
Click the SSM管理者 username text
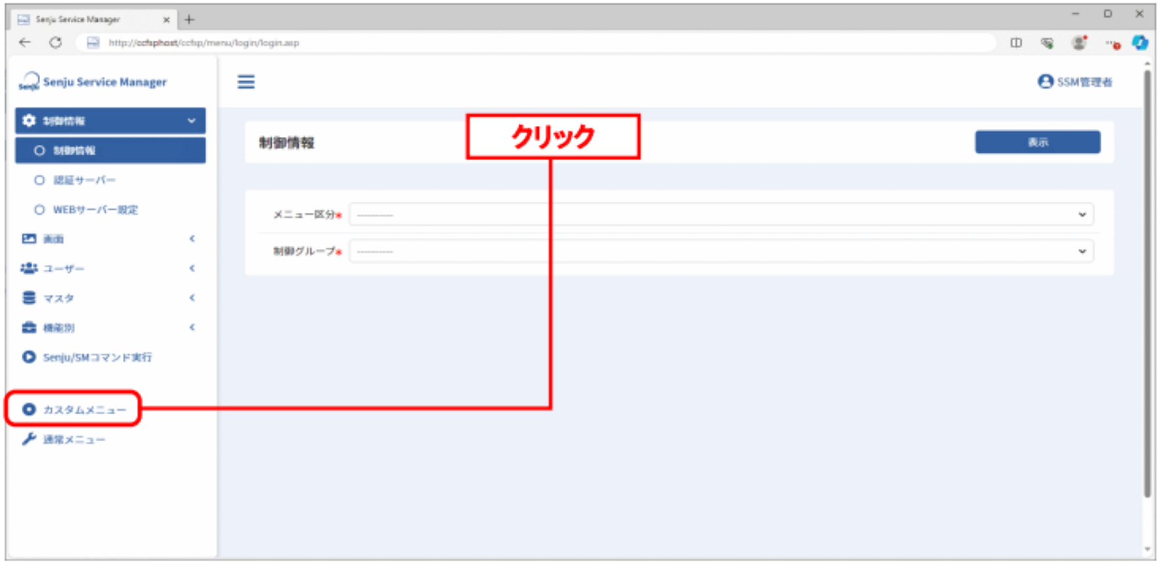tap(1084, 82)
